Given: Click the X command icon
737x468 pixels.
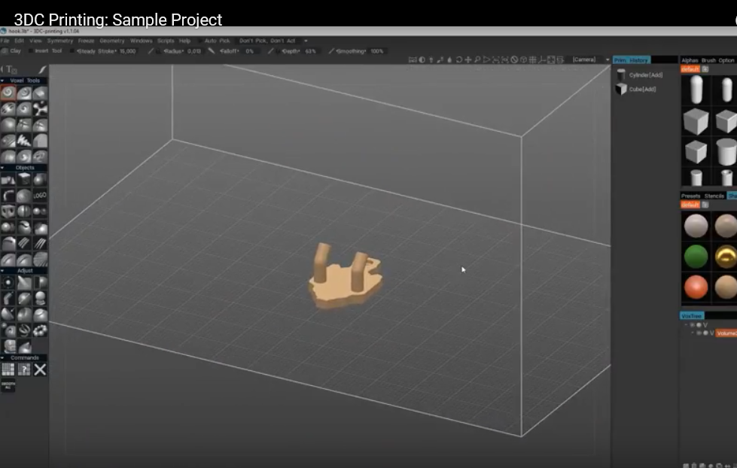Looking at the screenshot, I should point(40,369).
